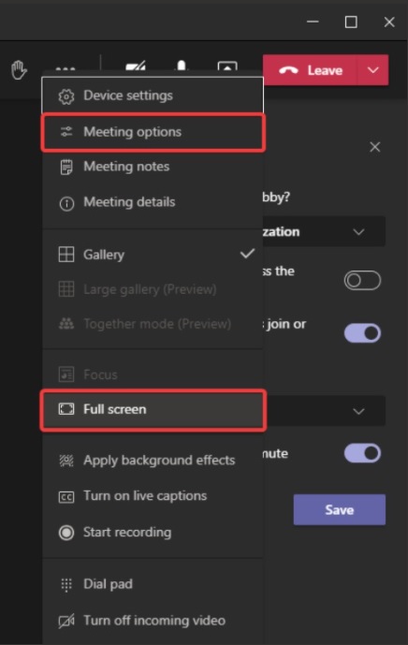Viewport: 408px width, 645px height.
Task: Open the share content tray icon
Action: pyautogui.click(x=227, y=66)
